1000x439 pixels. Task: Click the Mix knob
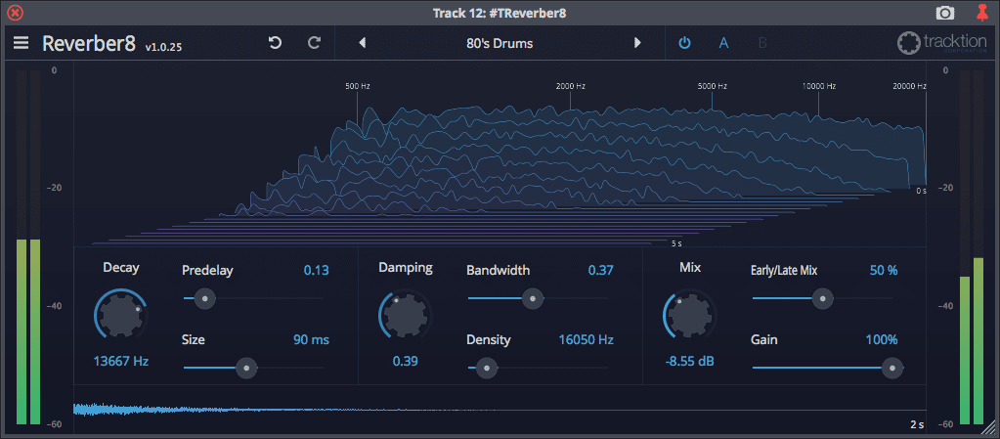tap(690, 316)
